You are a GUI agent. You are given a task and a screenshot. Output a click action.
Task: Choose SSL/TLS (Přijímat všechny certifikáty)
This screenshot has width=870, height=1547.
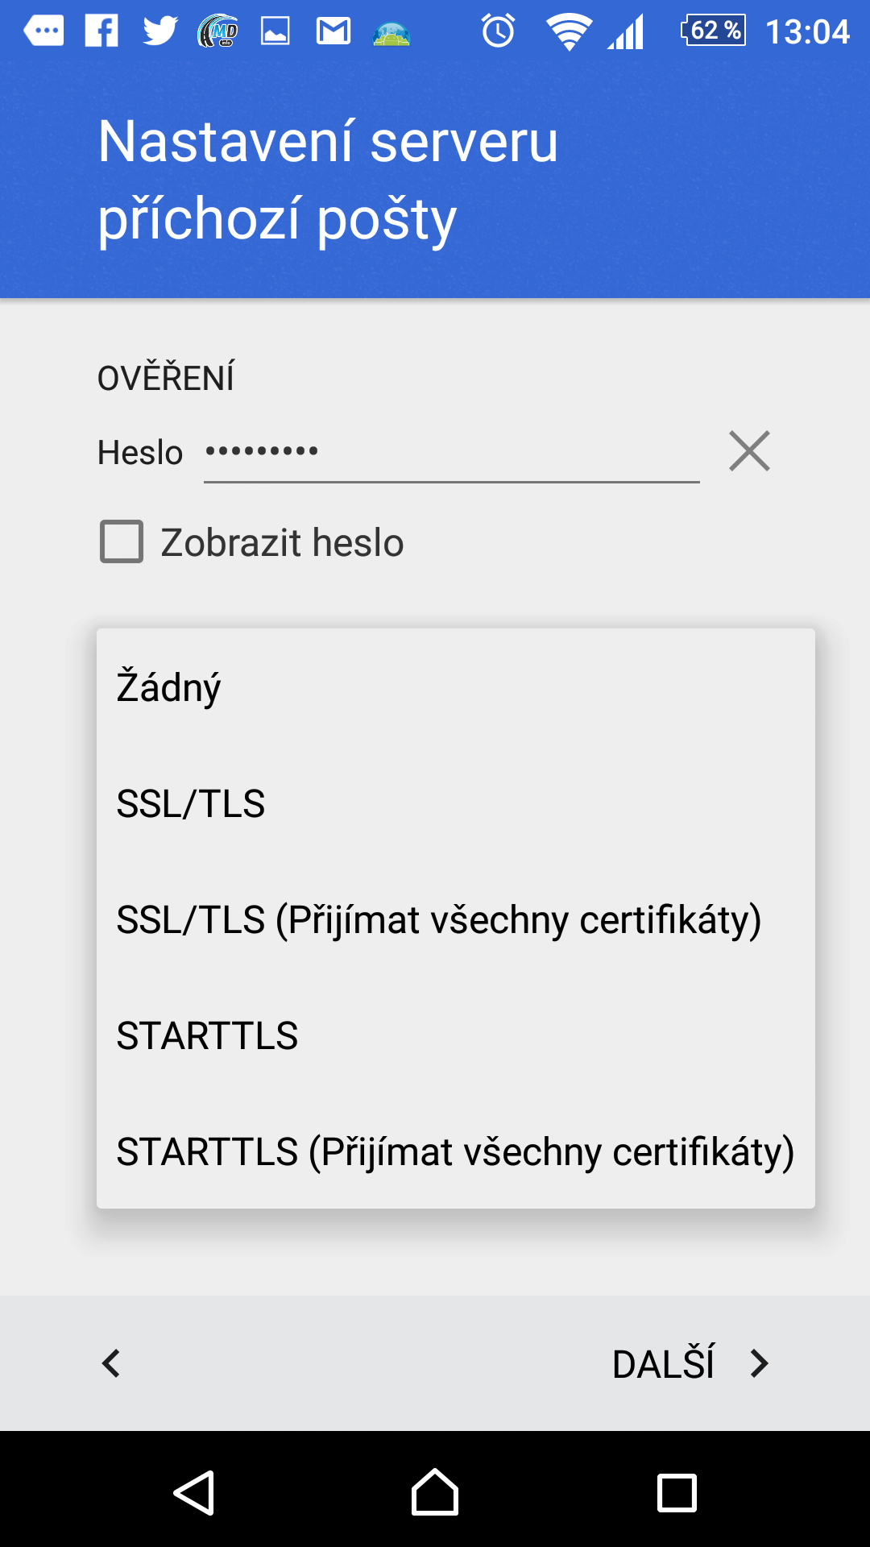[455, 919]
